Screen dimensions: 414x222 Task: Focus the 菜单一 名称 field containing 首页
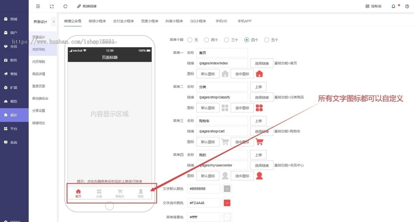tap(222, 53)
